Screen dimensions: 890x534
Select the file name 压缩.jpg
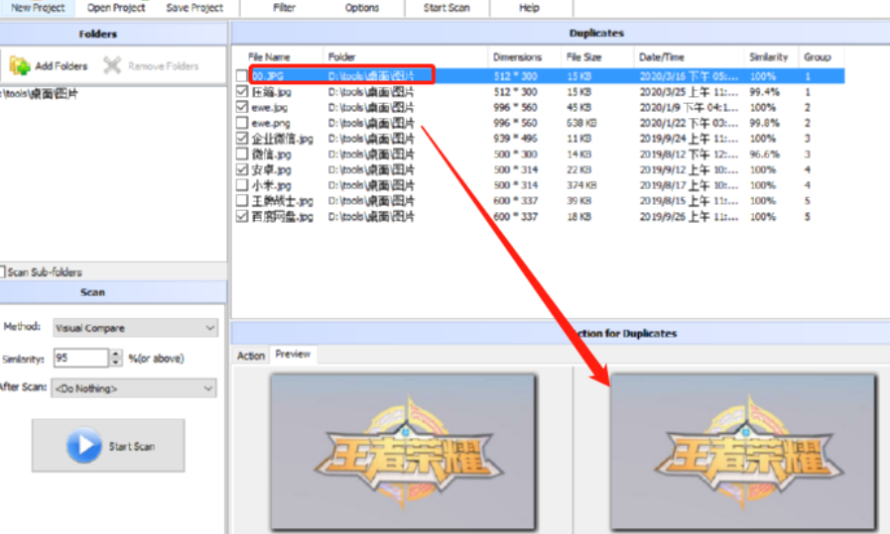pos(271,92)
